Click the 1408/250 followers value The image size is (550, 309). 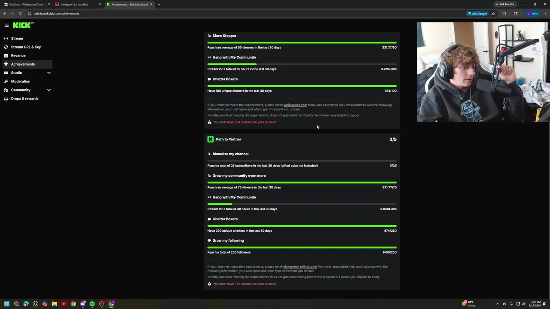pyautogui.click(x=389, y=252)
